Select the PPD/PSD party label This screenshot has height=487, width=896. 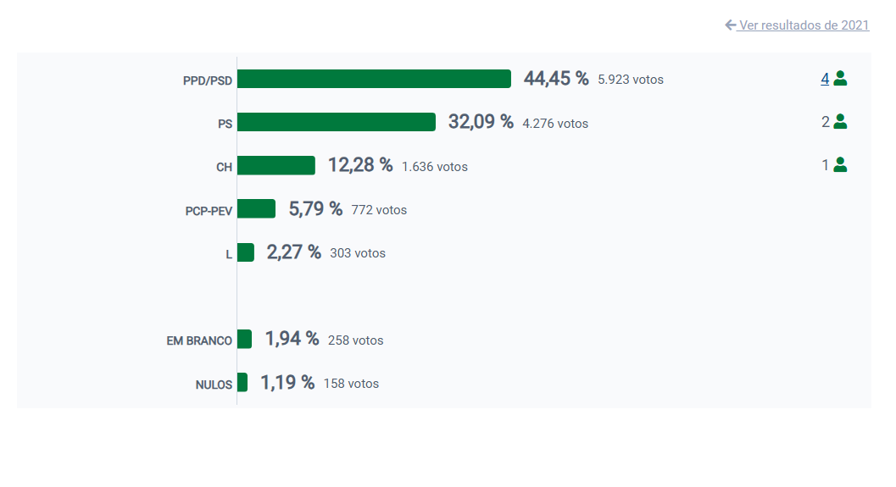point(208,80)
